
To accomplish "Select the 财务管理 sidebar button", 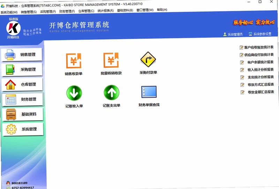I will 23,99.
